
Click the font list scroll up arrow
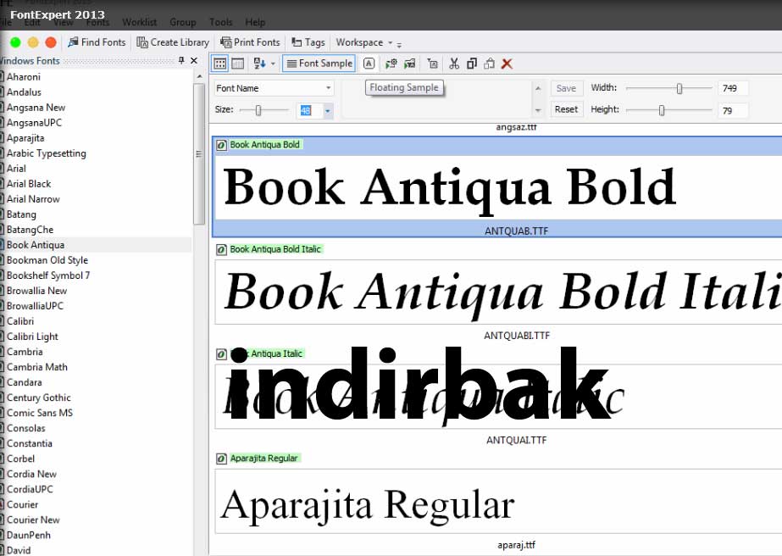(x=199, y=76)
